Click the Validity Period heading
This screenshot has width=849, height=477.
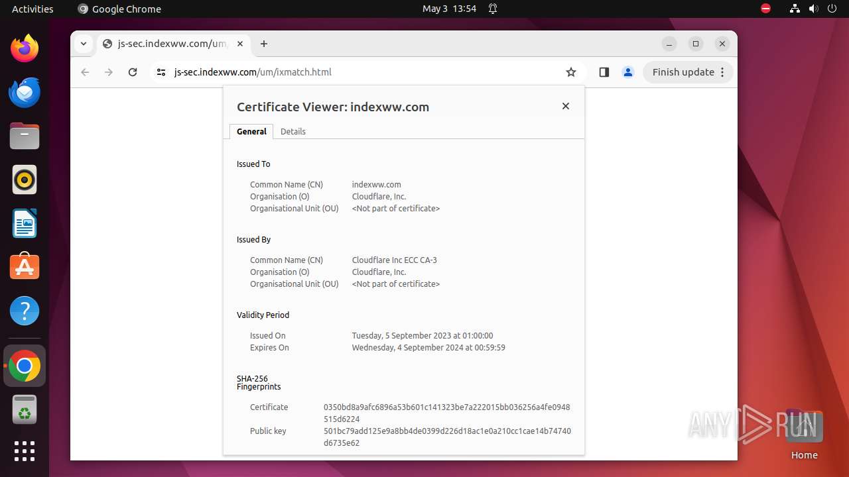pyautogui.click(x=263, y=315)
